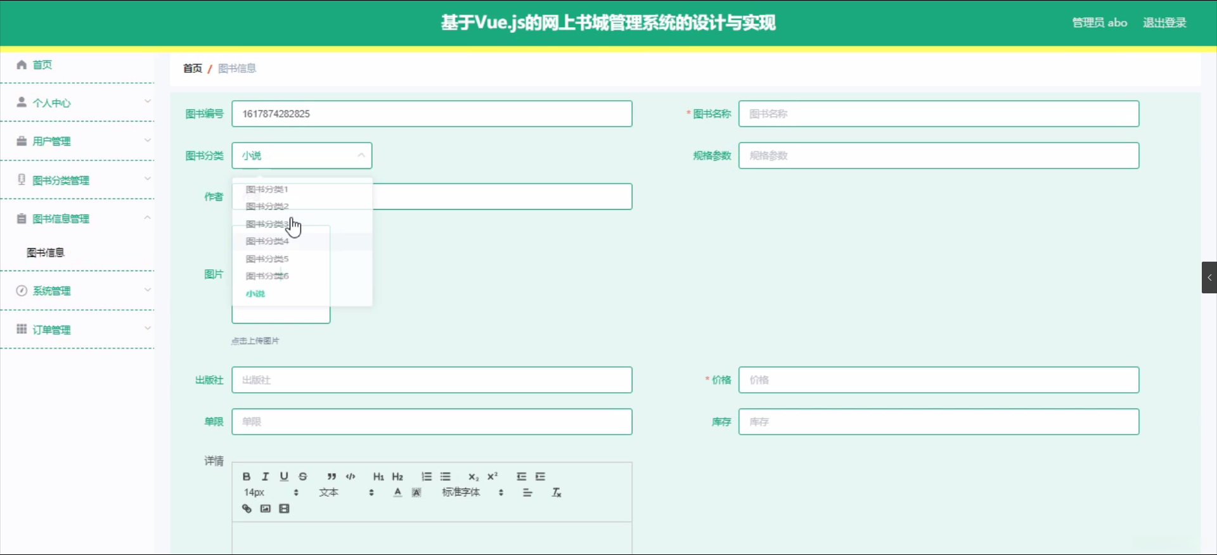
Task: Click the clipboard icon beside 图书信息管理
Action: [x=22, y=219]
